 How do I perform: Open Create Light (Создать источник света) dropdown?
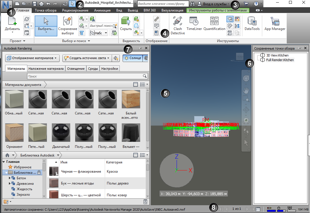87,58
